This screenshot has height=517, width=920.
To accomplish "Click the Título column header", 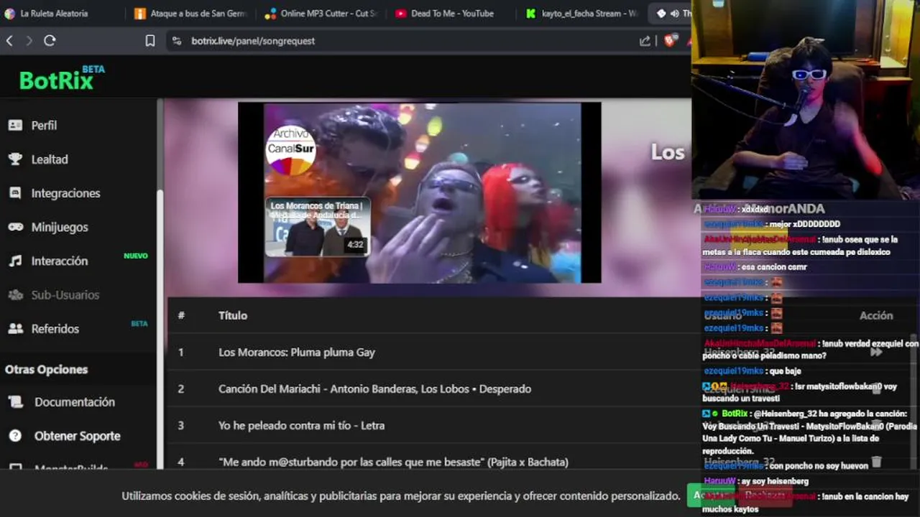I will point(233,315).
